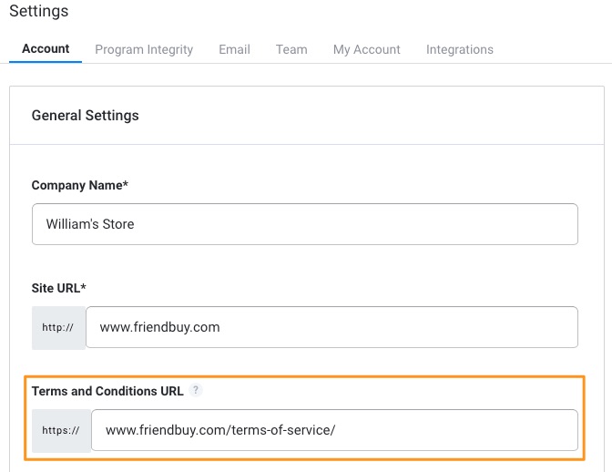The width and height of the screenshot is (612, 472).
Task: Click the Company Name field label
Action: (x=80, y=185)
